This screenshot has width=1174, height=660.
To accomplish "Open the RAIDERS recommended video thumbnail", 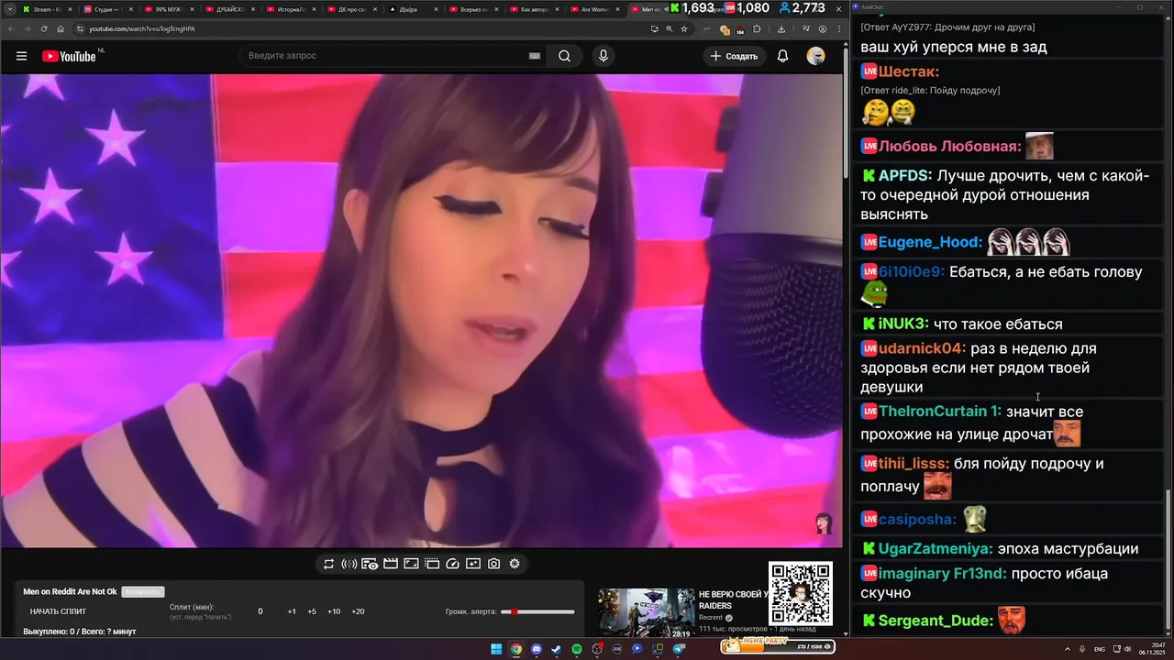I will [646, 613].
